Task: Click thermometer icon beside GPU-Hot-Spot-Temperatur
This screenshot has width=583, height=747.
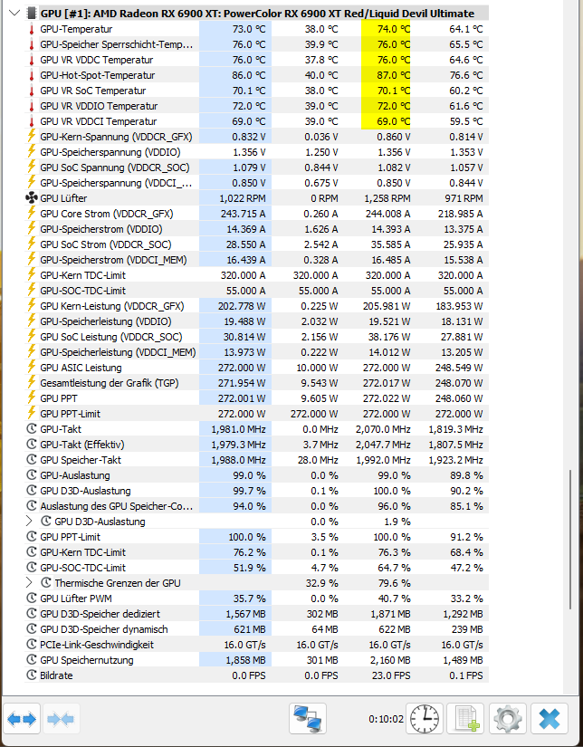Action: click(32, 75)
